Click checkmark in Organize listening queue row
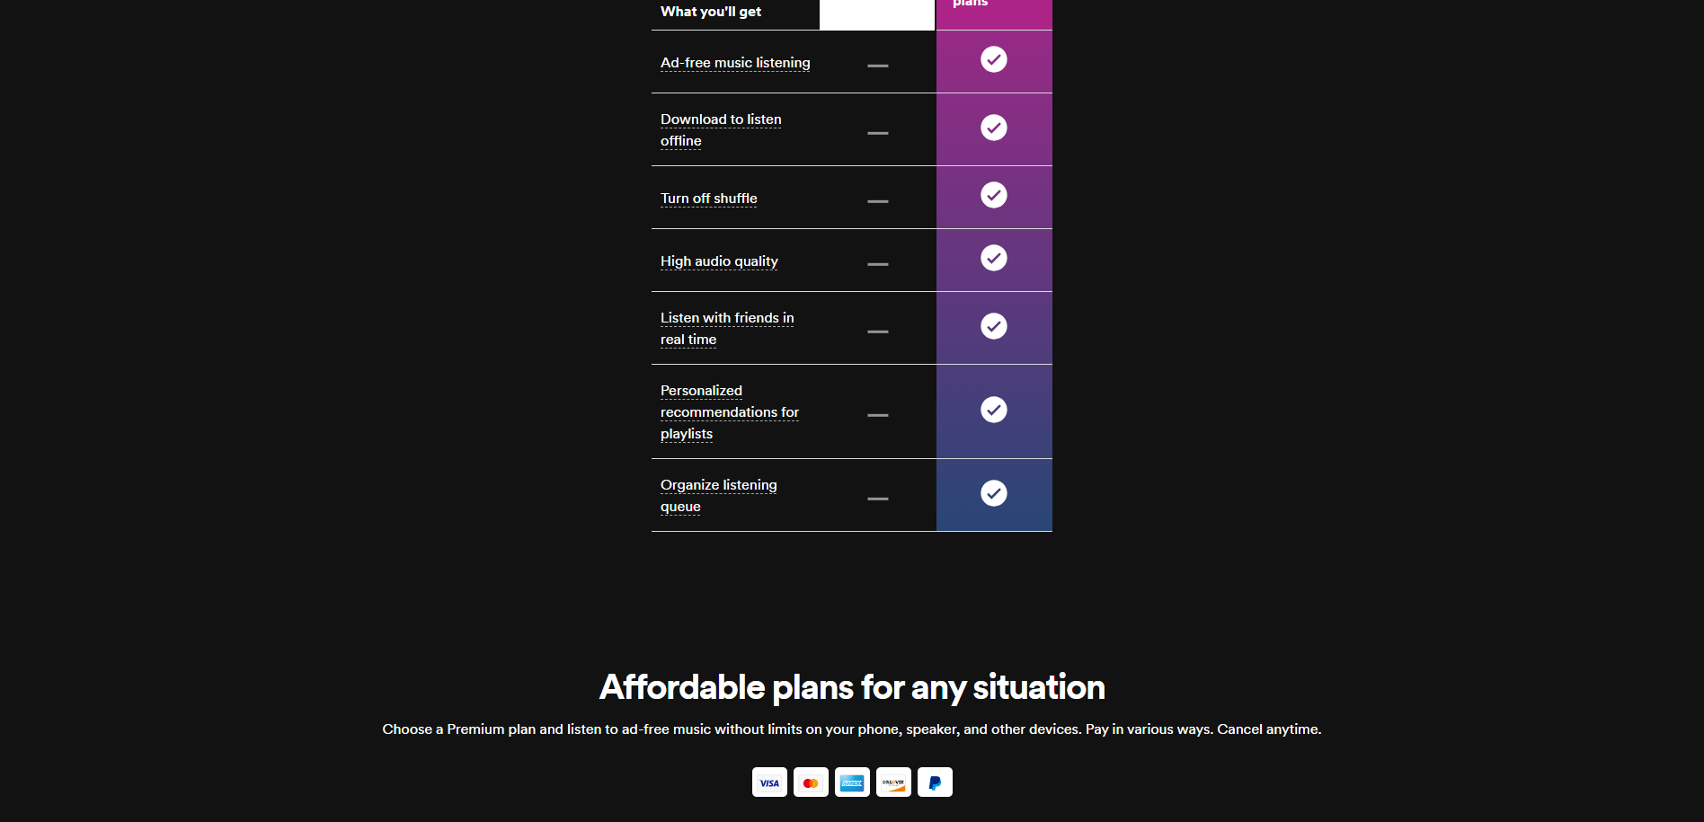The width and height of the screenshot is (1704, 822). point(994,493)
